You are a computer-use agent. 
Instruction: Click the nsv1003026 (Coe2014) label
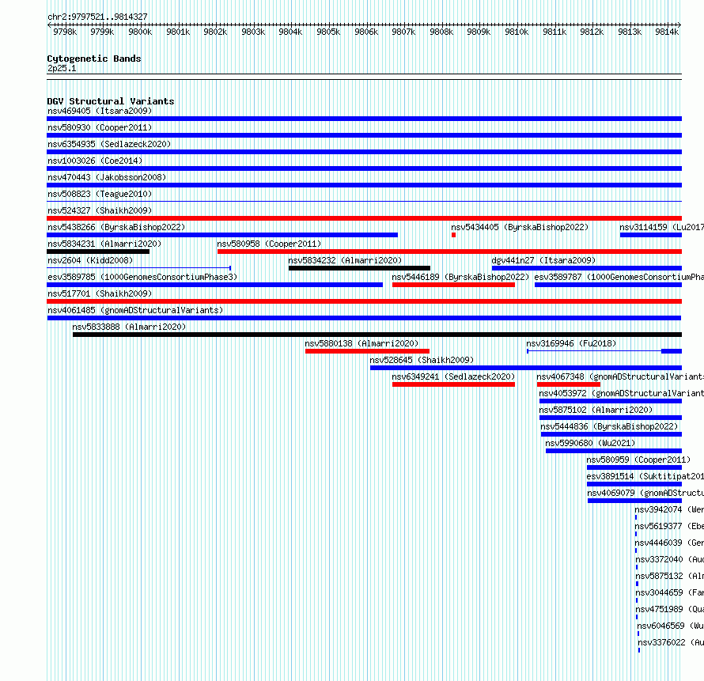(x=95, y=161)
